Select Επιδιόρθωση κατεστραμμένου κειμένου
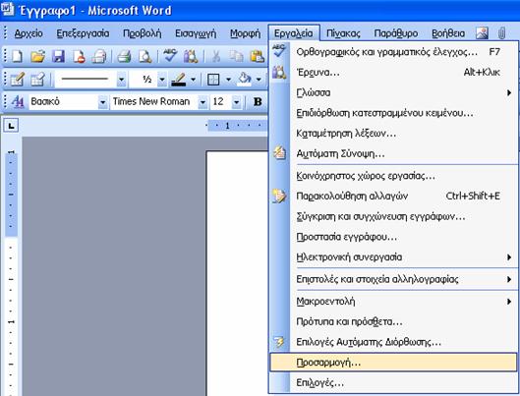This screenshot has height=396, width=520. (393, 113)
